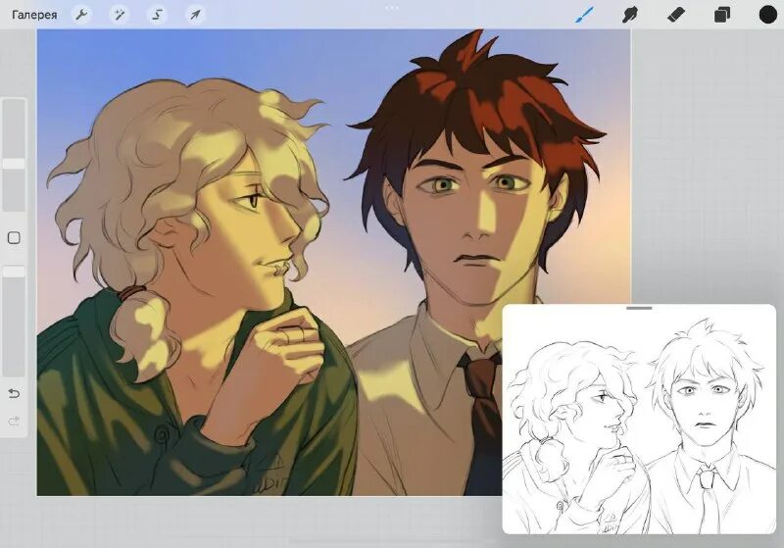Adjust the brush size slider handle
This screenshot has height=548, width=784.
[14, 164]
